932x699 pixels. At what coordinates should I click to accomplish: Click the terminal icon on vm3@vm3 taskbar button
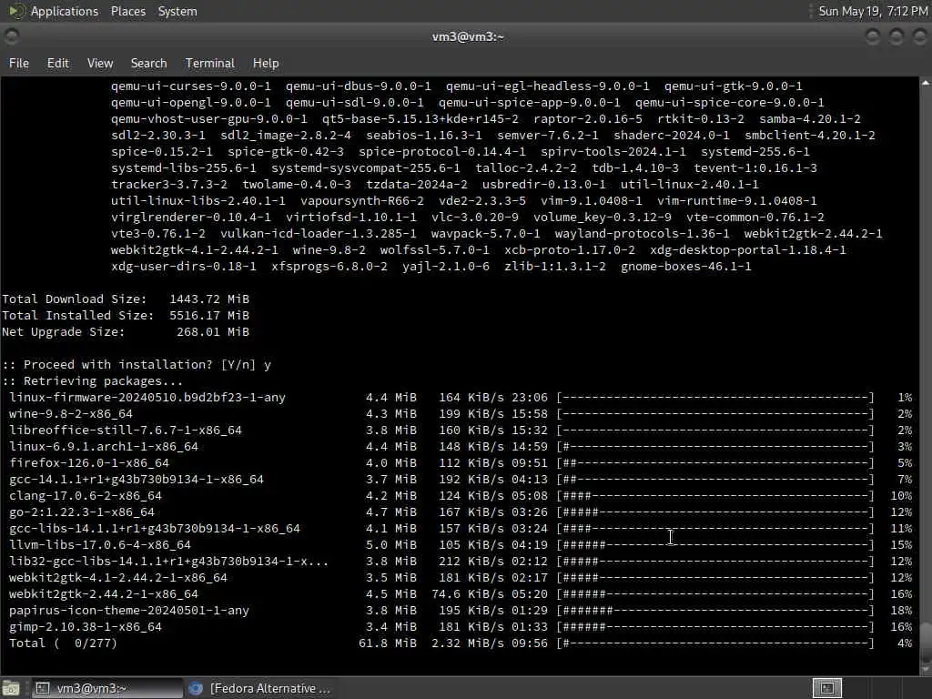42,688
